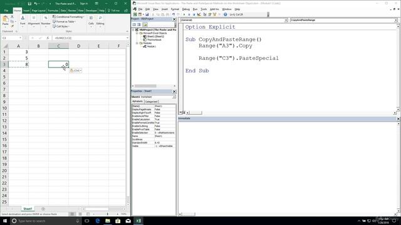Add a new sheet with plus icon
This screenshot has width=401, height=225.
pyautogui.click(x=43, y=209)
